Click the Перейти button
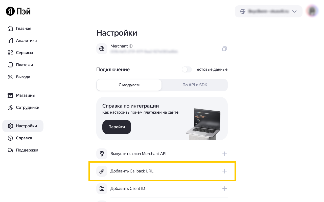 [117, 127]
